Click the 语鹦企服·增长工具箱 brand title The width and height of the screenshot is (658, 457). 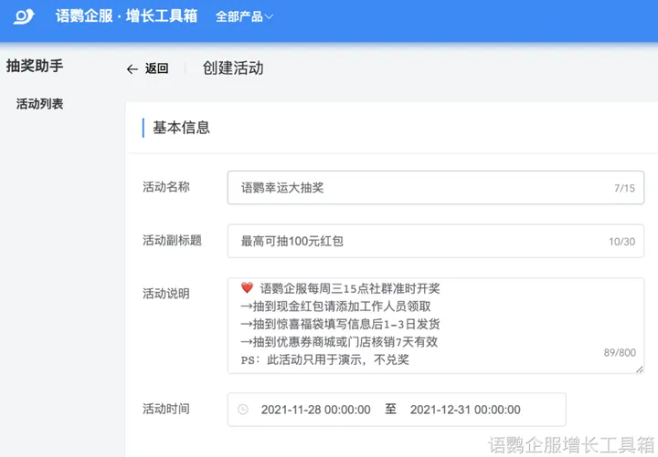pos(126,16)
